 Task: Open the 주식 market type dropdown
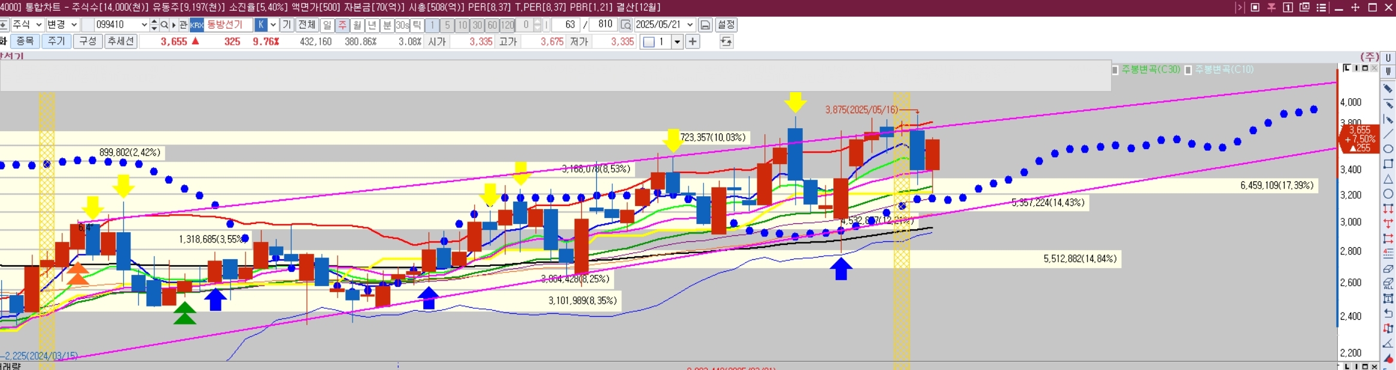(28, 25)
